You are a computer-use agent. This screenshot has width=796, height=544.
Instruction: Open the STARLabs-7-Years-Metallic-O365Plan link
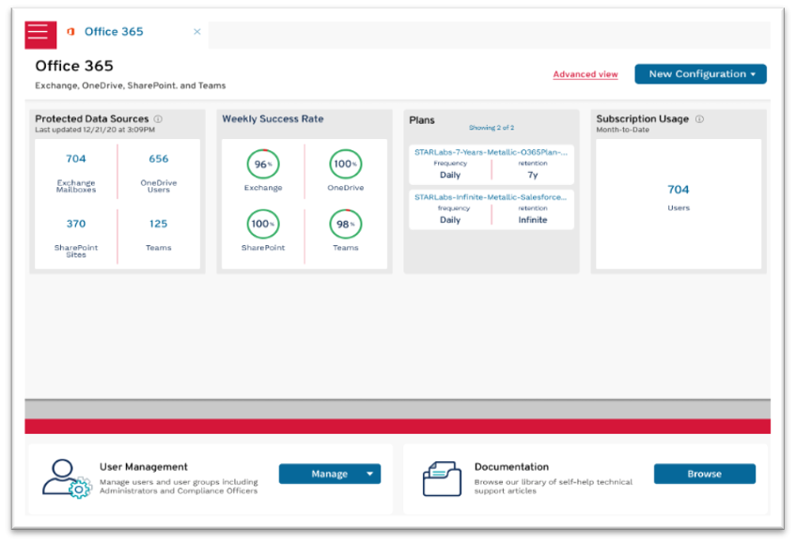point(491,152)
